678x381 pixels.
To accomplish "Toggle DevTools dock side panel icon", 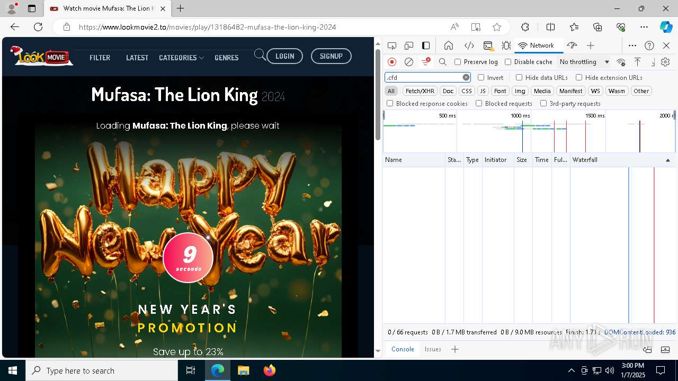I will (x=426, y=46).
